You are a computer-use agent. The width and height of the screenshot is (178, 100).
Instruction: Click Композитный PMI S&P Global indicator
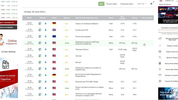(86, 82)
